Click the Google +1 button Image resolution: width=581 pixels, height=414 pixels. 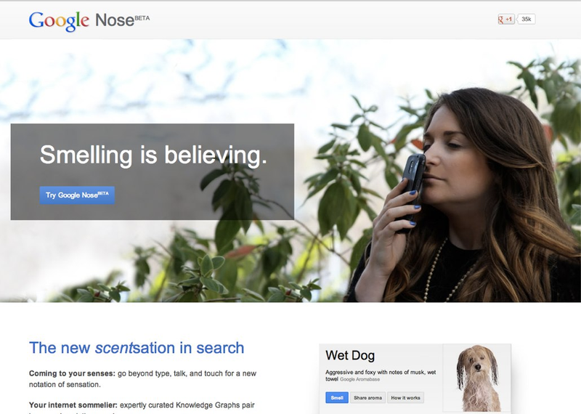pyautogui.click(x=506, y=20)
